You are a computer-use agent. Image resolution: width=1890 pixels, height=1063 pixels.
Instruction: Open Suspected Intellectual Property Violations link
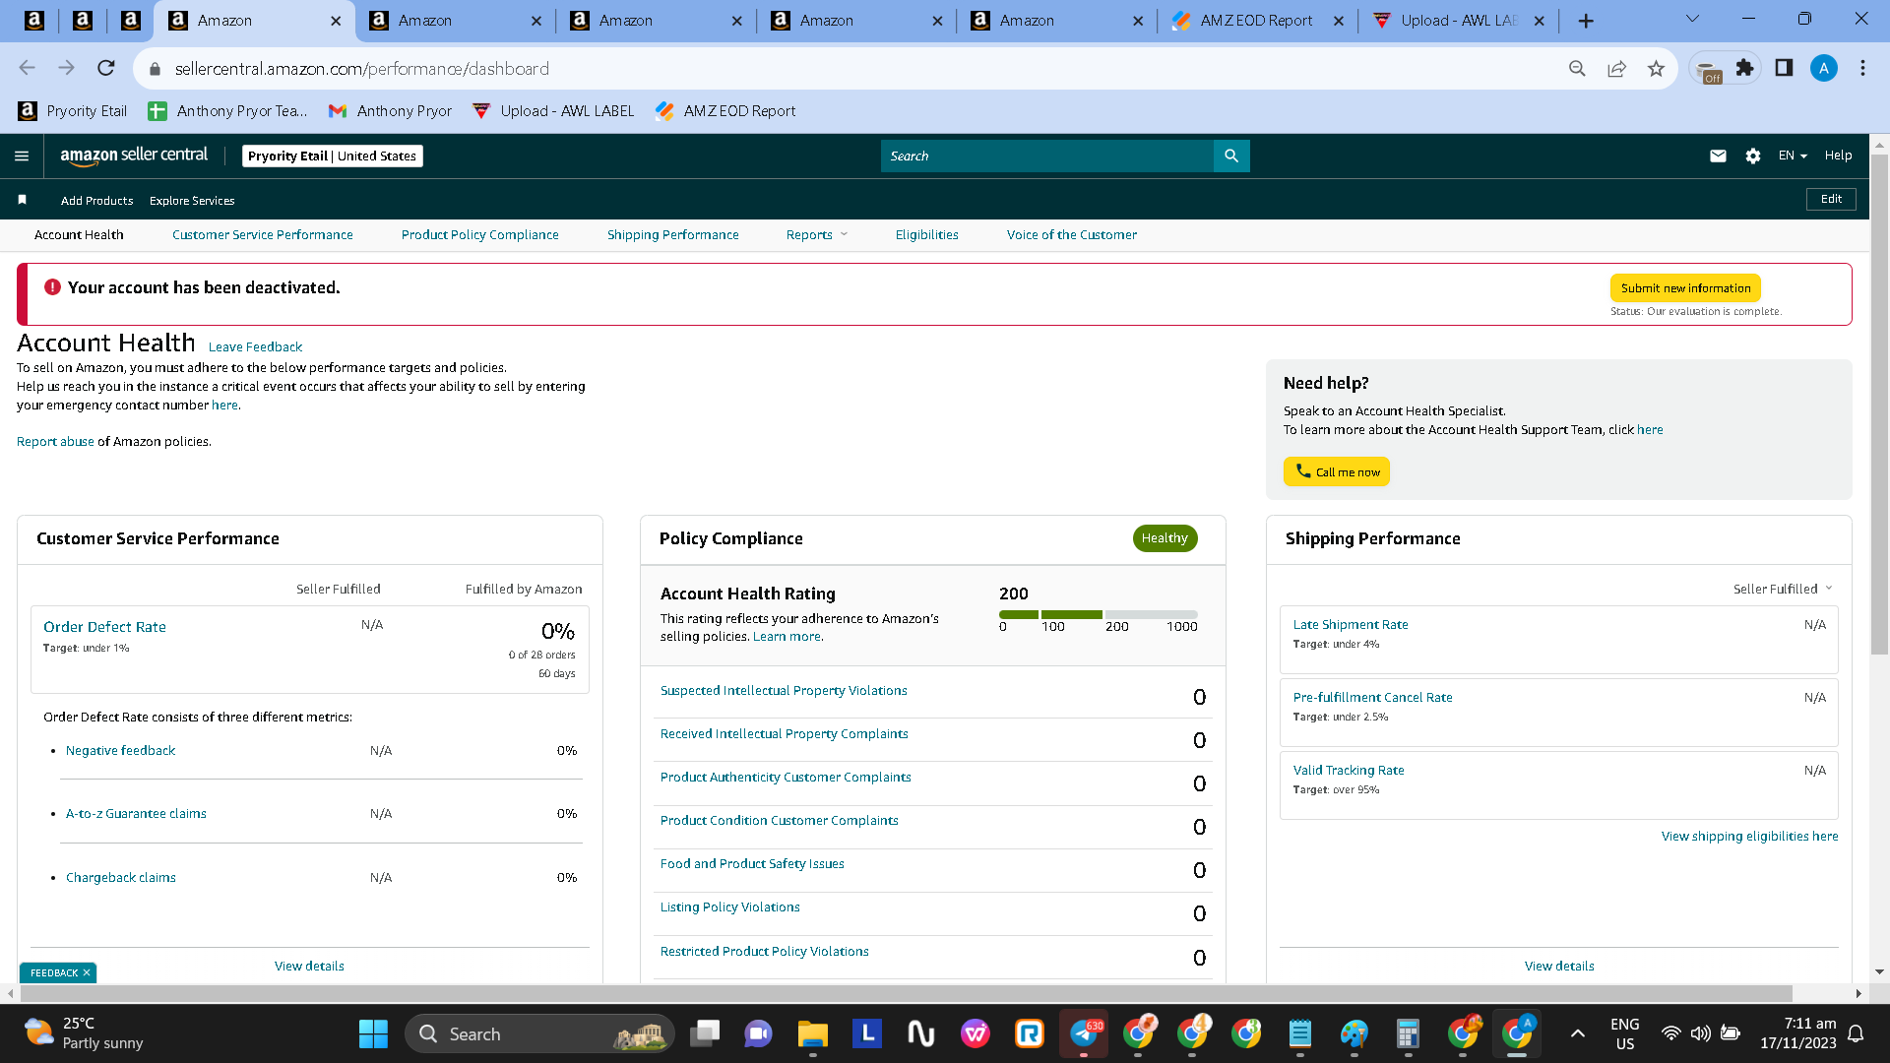(784, 691)
